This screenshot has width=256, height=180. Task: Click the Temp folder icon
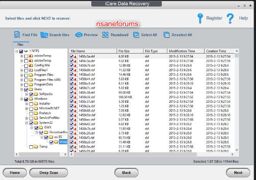coord(36,147)
